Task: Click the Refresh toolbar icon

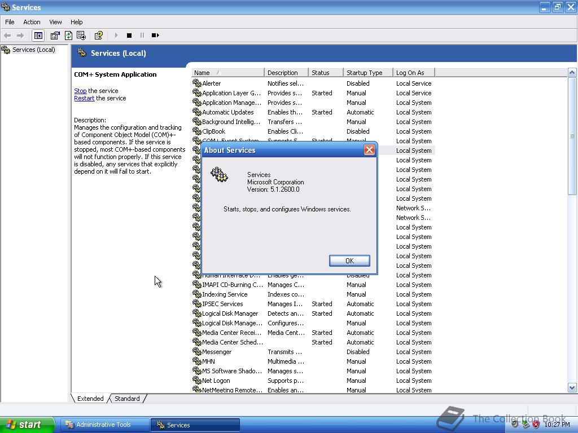Action: 68,36
